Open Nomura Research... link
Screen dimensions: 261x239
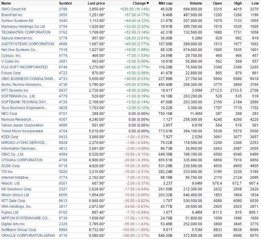pyautogui.click(x=17, y=119)
